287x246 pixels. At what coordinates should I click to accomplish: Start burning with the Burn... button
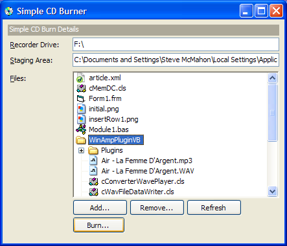pos(98,225)
